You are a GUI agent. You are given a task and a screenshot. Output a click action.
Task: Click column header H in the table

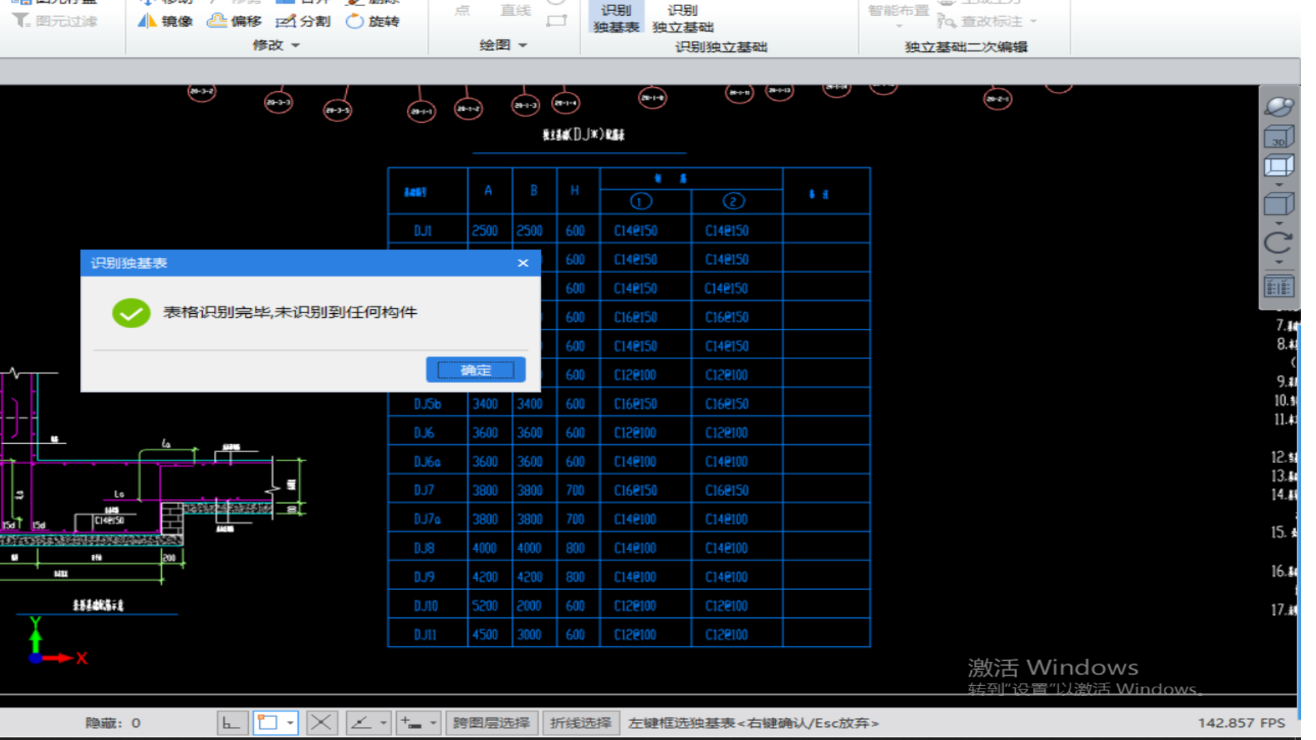[574, 190]
